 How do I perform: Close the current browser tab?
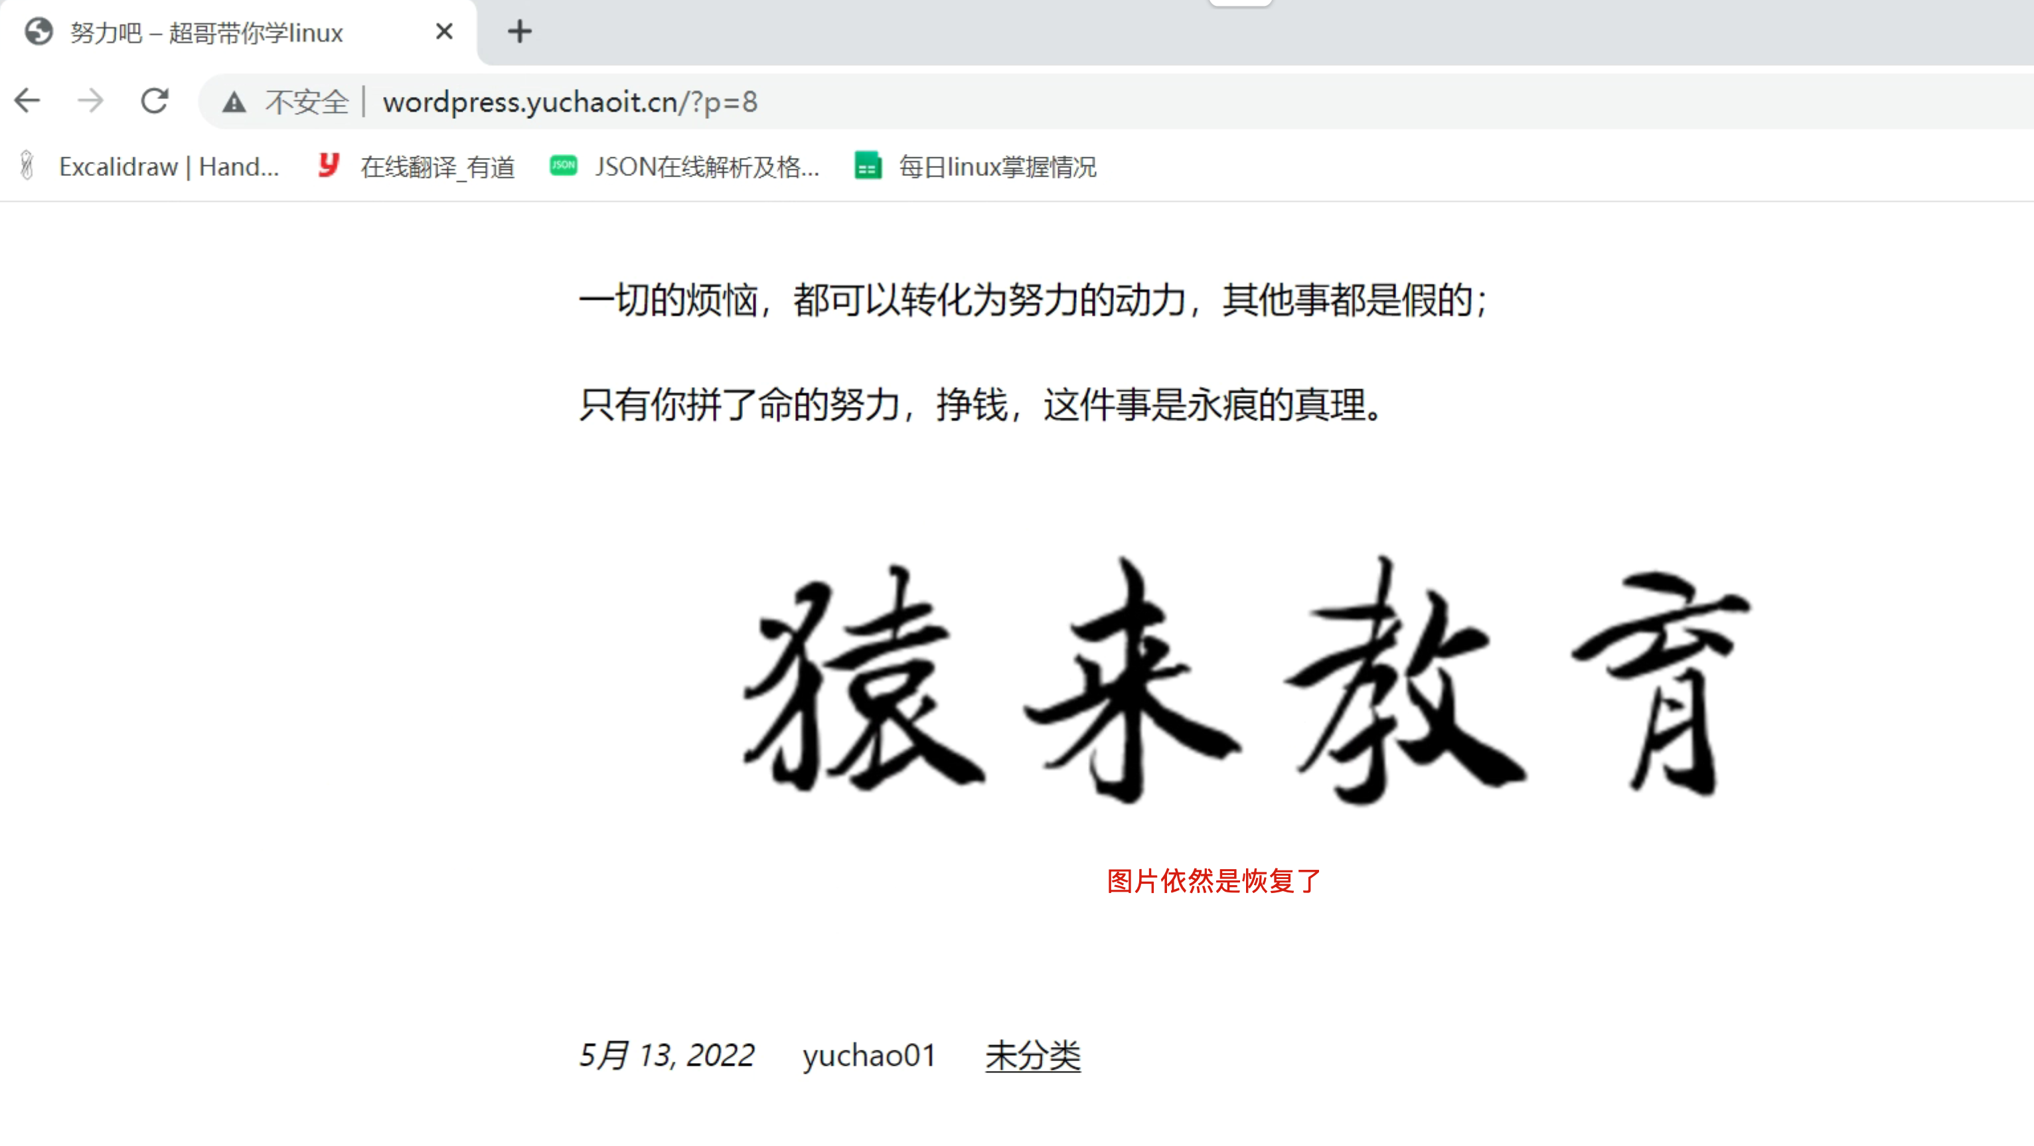pyautogui.click(x=443, y=32)
